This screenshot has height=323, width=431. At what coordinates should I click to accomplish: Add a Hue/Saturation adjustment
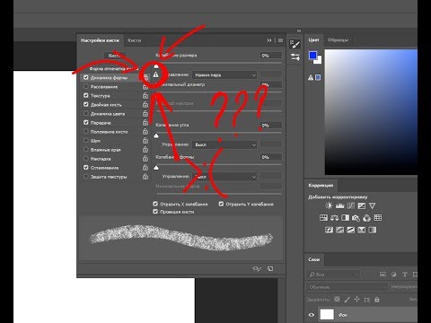(323, 218)
